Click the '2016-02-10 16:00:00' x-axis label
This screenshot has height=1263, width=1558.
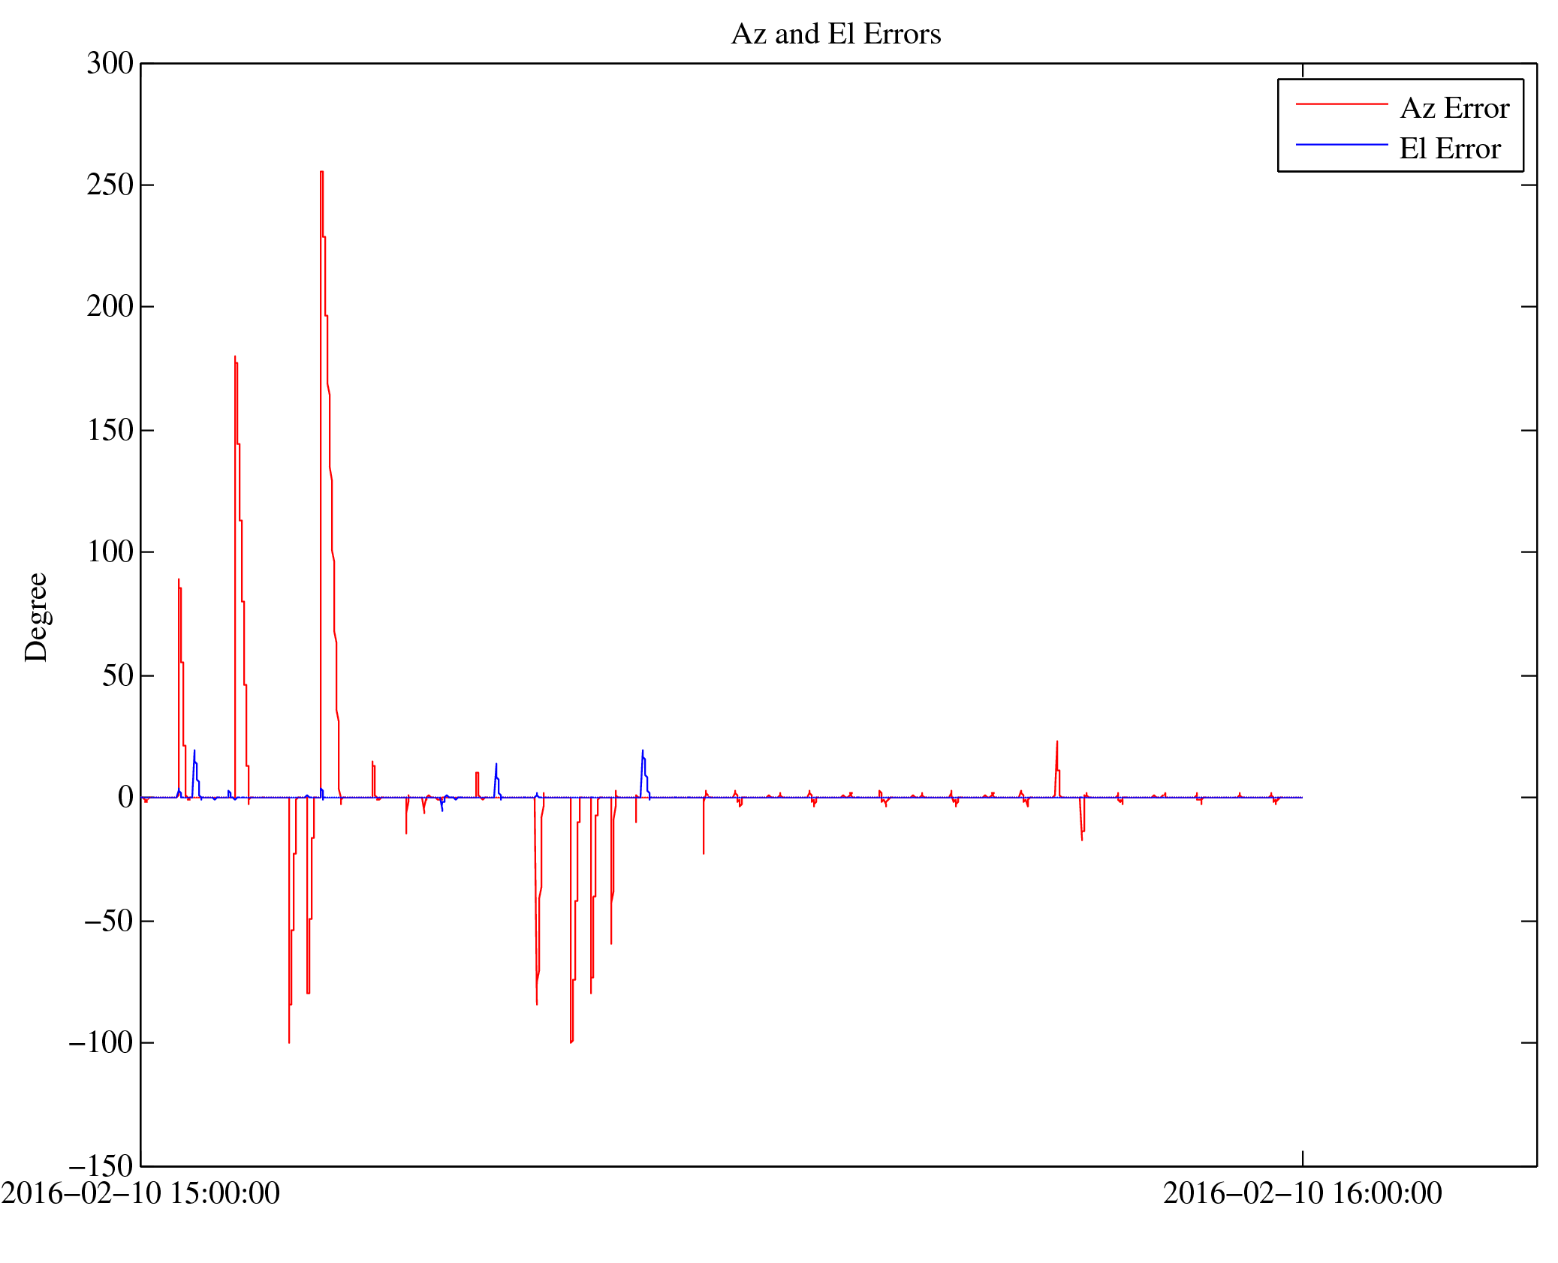(1302, 1193)
